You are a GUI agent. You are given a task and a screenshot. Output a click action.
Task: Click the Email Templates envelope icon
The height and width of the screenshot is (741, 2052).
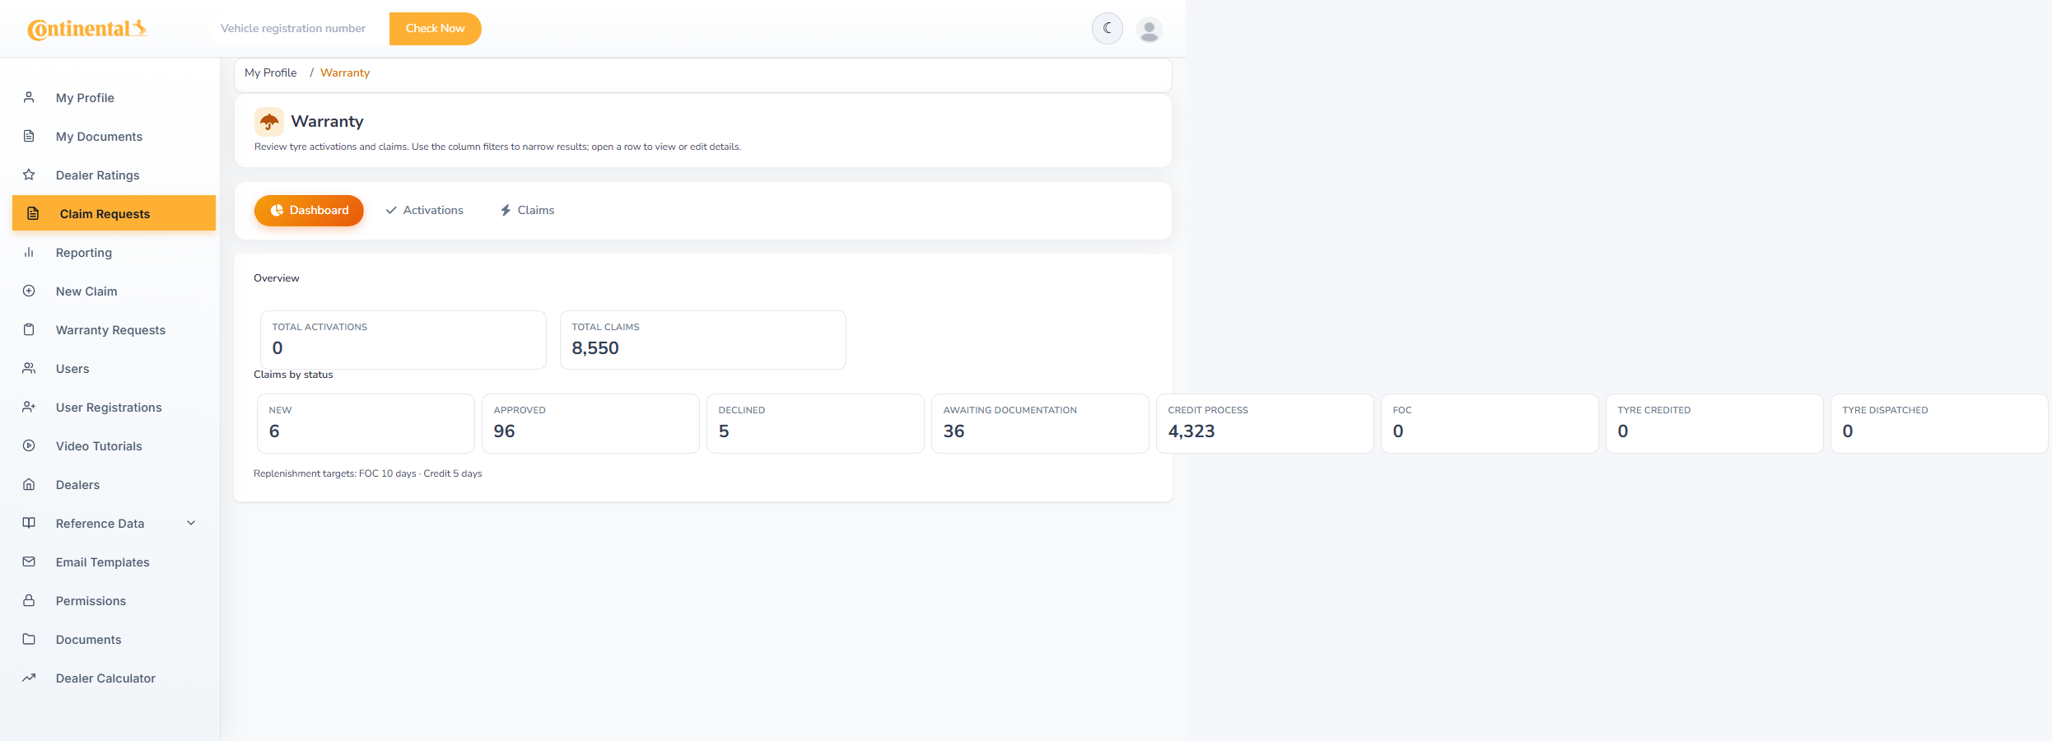tap(29, 562)
